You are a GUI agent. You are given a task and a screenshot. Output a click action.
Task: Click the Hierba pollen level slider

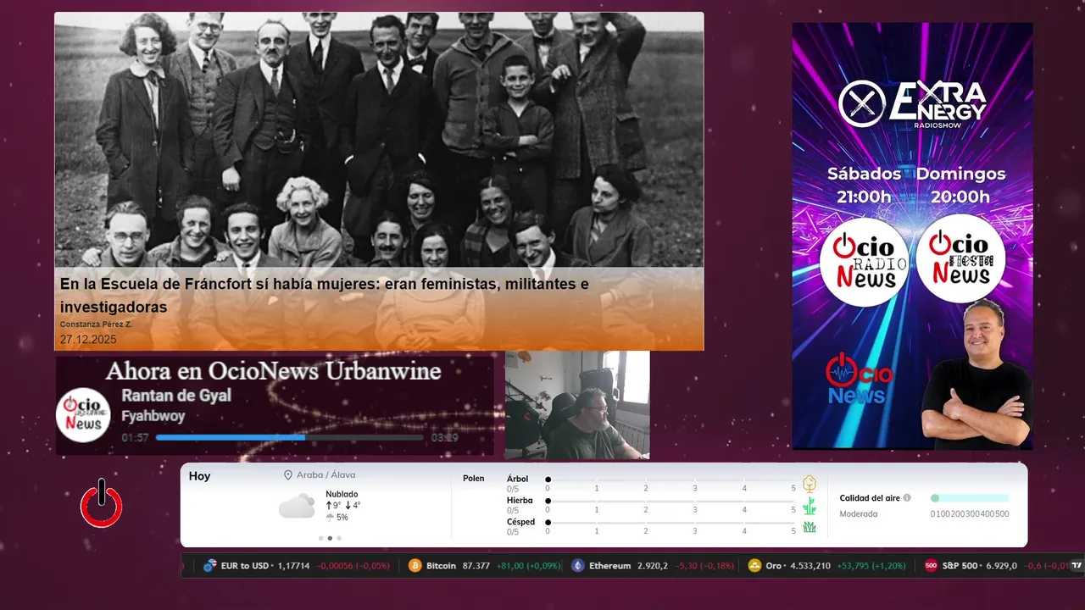[x=671, y=501]
